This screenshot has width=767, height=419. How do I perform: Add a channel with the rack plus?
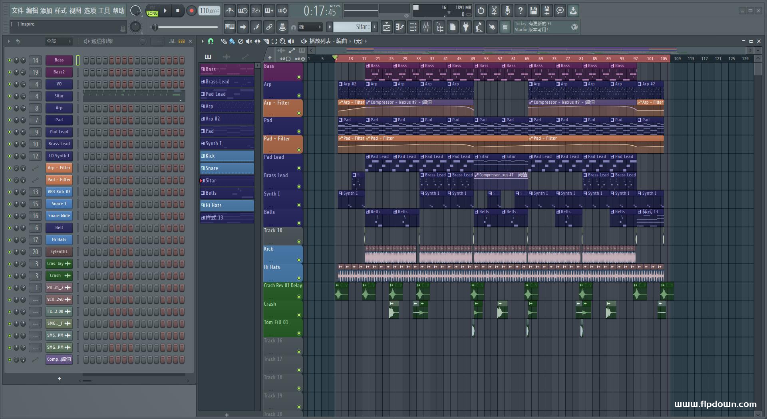[60, 379]
